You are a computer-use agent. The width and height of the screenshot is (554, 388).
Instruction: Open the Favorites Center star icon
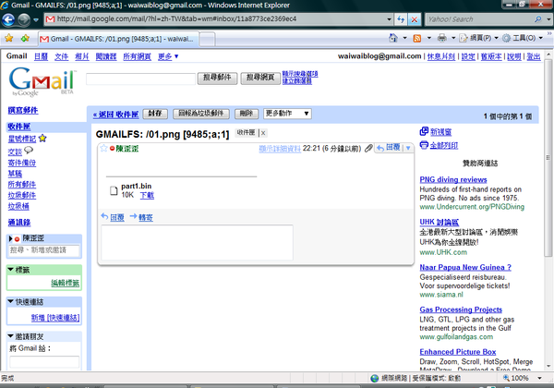click(x=9, y=38)
